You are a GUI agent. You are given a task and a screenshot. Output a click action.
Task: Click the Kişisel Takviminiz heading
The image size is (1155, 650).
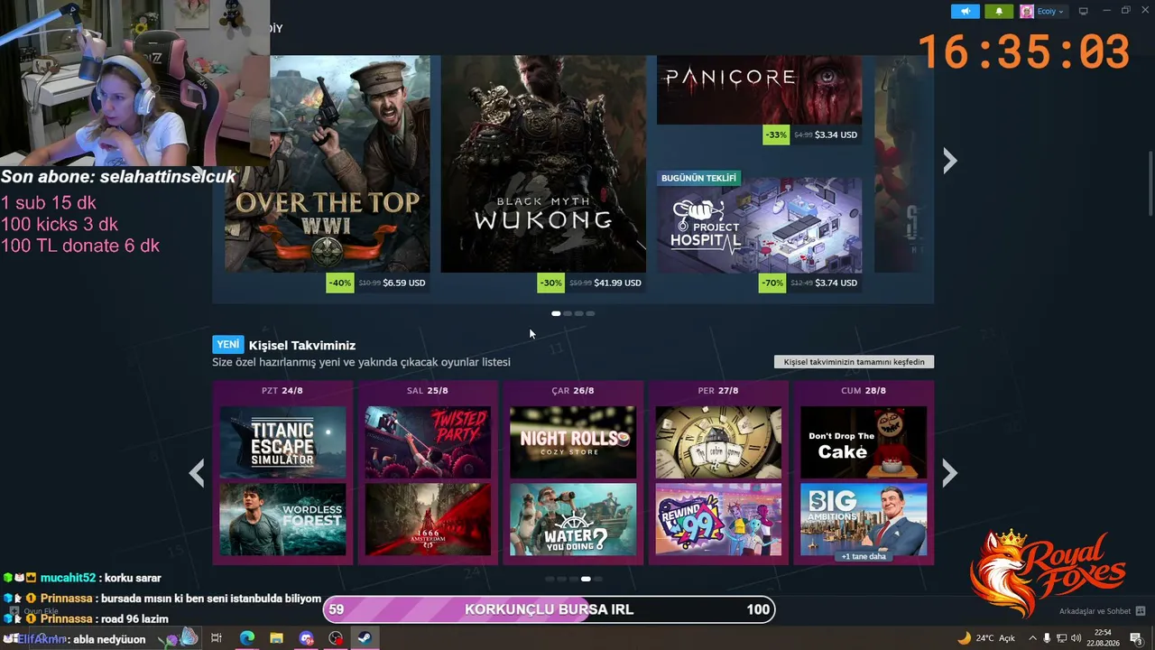pos(302,345)
